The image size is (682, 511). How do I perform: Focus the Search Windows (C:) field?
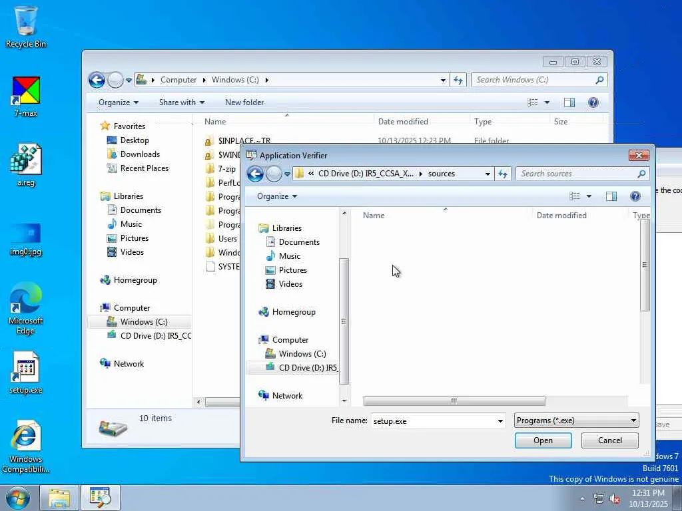(x=533, y=80)
